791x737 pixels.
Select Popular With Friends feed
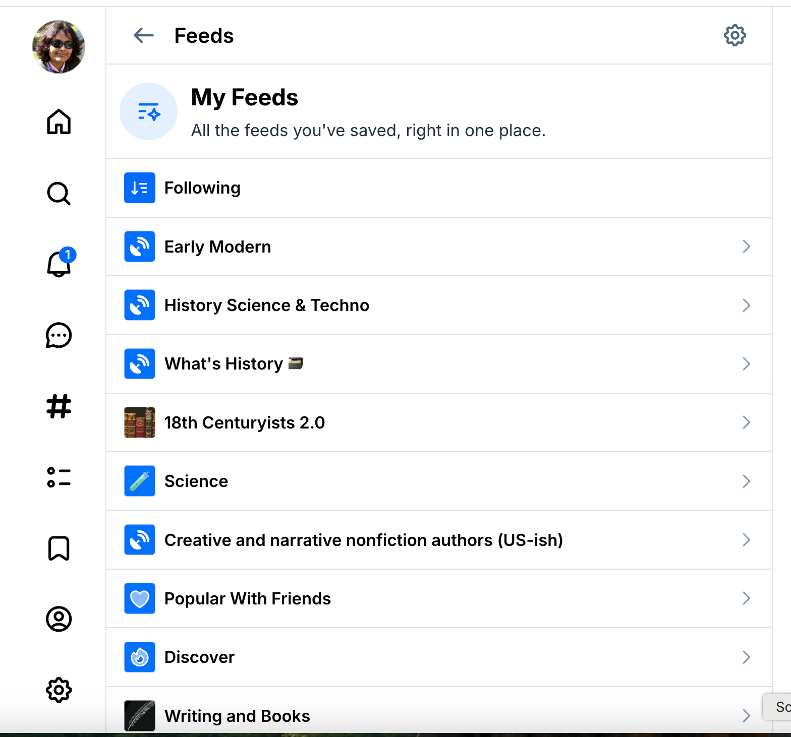247,599
